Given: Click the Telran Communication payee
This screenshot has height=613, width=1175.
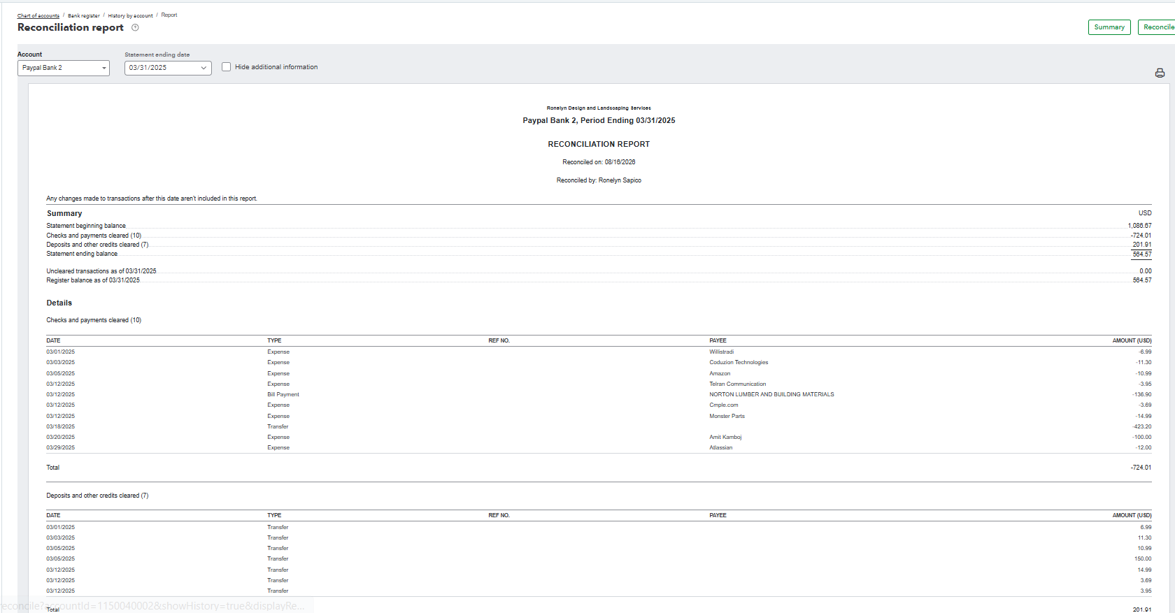Looking at the screenshot, I should point(738,384).
